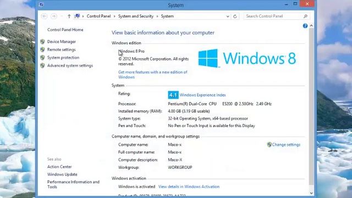This screenshot has width=352, height=198.
Task: Click the shield icon beside System protection
Action: tap(42, 57)
